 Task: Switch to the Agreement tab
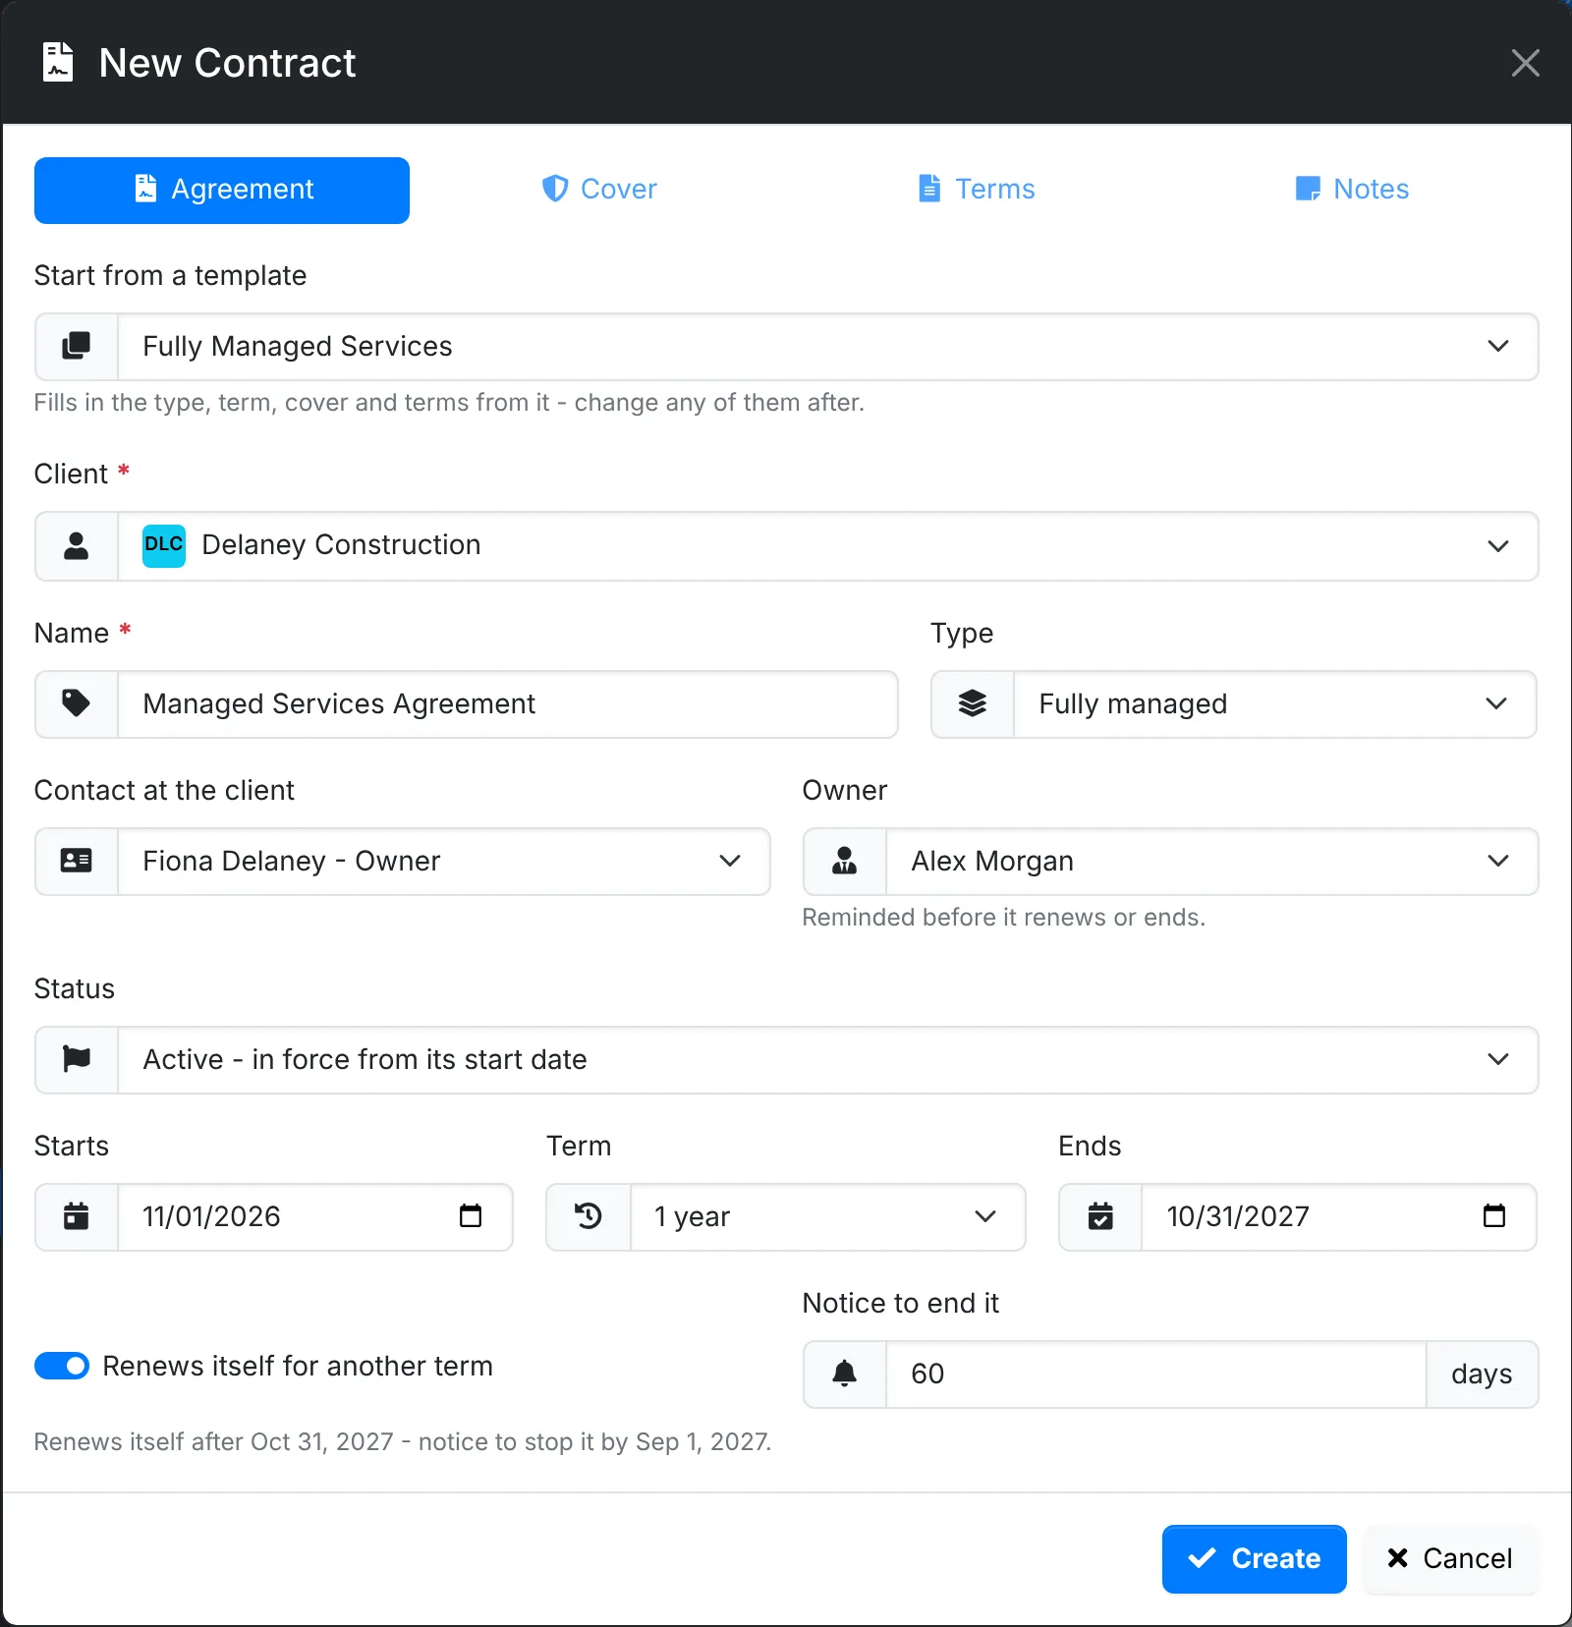(222, 190)
